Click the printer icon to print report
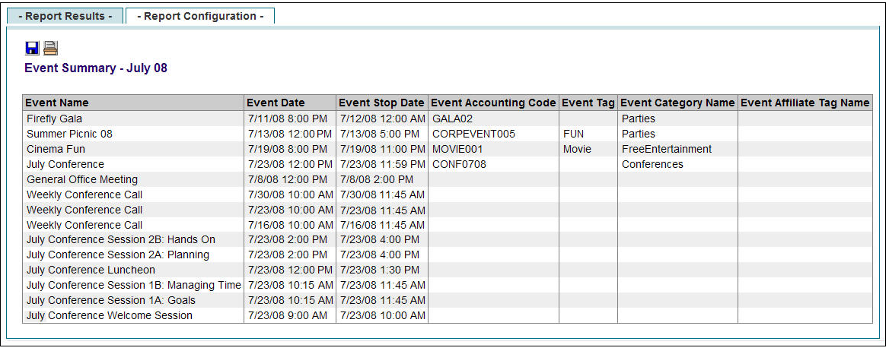Image resolution: width=889 pixels, height=351 pixels. (x=51, y=48)
